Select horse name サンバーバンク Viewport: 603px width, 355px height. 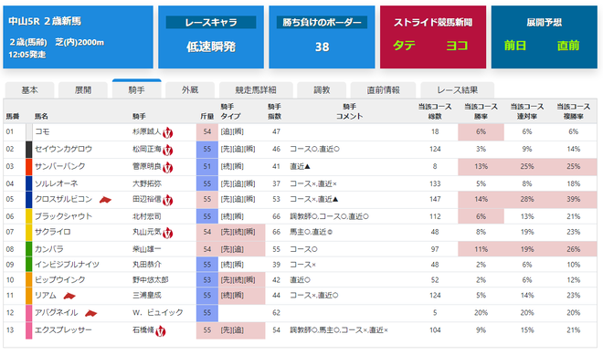pyautogui.click(x=60, y=166)
